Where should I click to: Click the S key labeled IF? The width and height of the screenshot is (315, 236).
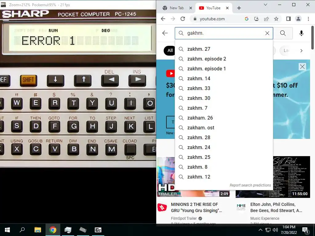17,126
